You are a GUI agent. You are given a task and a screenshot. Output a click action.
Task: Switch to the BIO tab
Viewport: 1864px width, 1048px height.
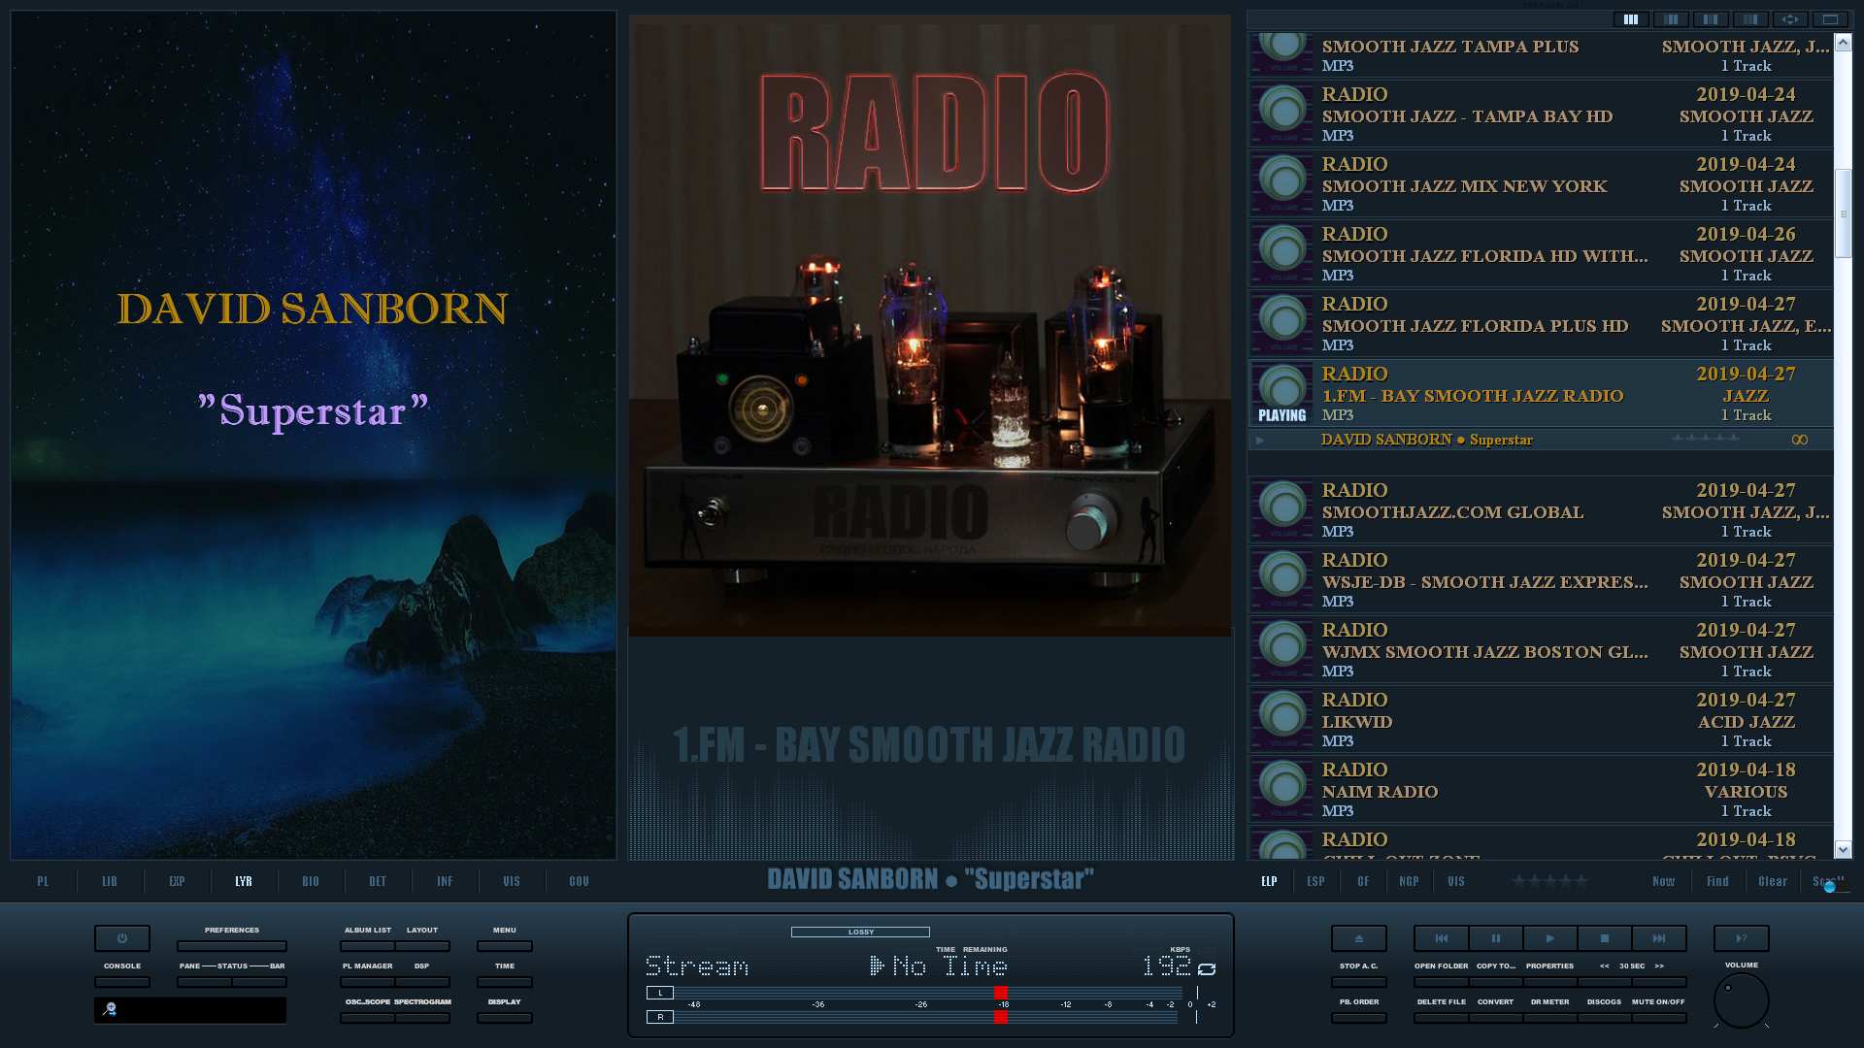click(311, 881)
